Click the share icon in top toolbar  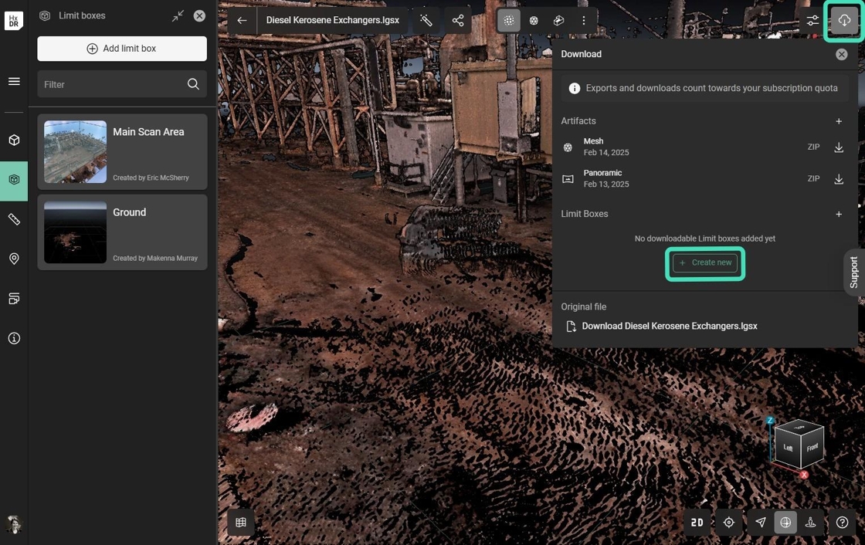(458, 21)
